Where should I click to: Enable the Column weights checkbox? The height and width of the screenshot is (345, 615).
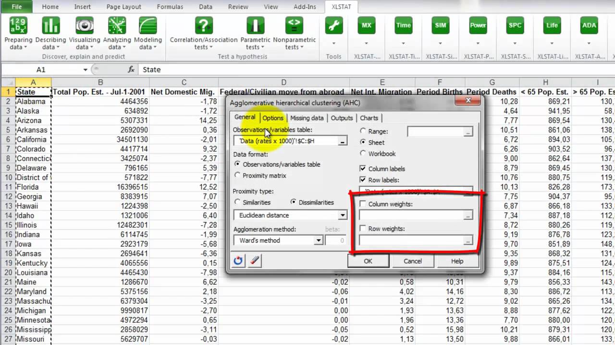click(363, 204)
